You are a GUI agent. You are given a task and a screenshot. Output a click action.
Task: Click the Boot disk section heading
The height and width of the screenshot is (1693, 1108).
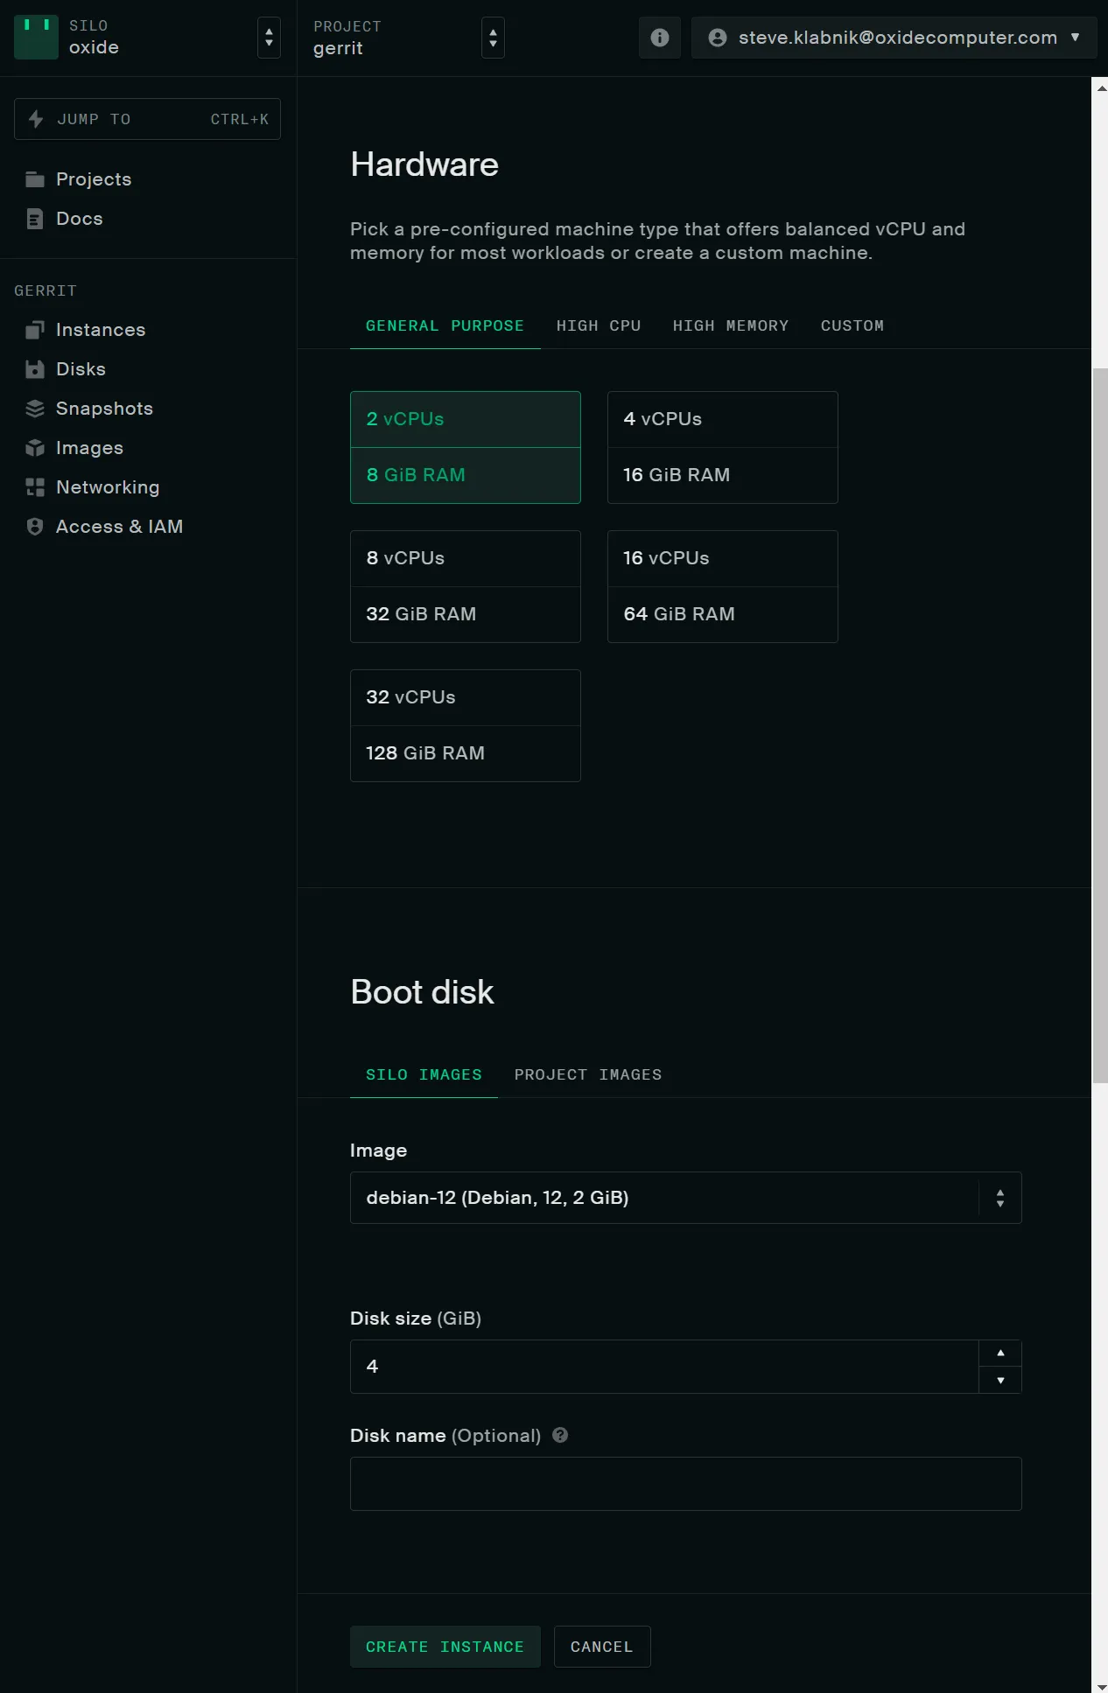[422, 992]
